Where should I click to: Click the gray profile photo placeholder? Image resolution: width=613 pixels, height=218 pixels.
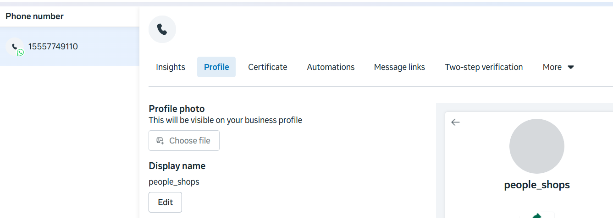(536, 146)
